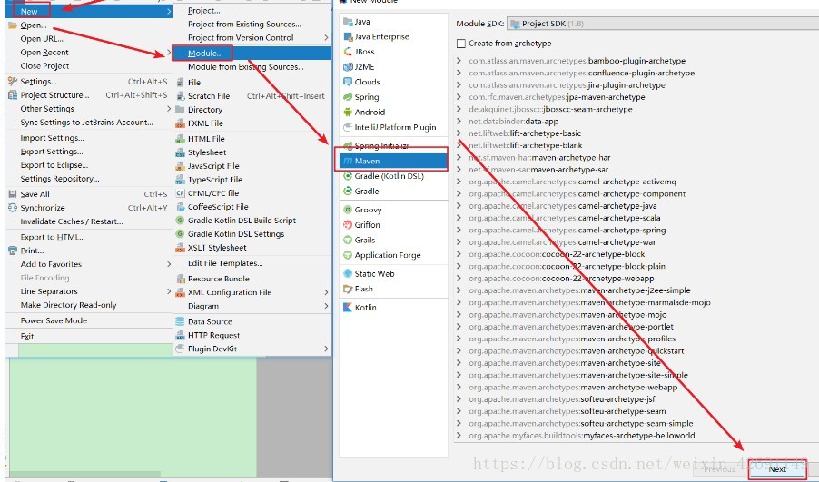This screenshot has height=482, width=819.
Task: Select softeu-archetype-jsf archetype row
Action: pyautogui.click(x=561, y=399)
